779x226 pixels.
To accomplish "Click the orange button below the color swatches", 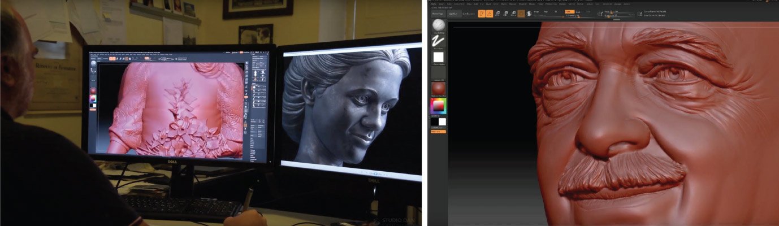I will click(438, 131).
